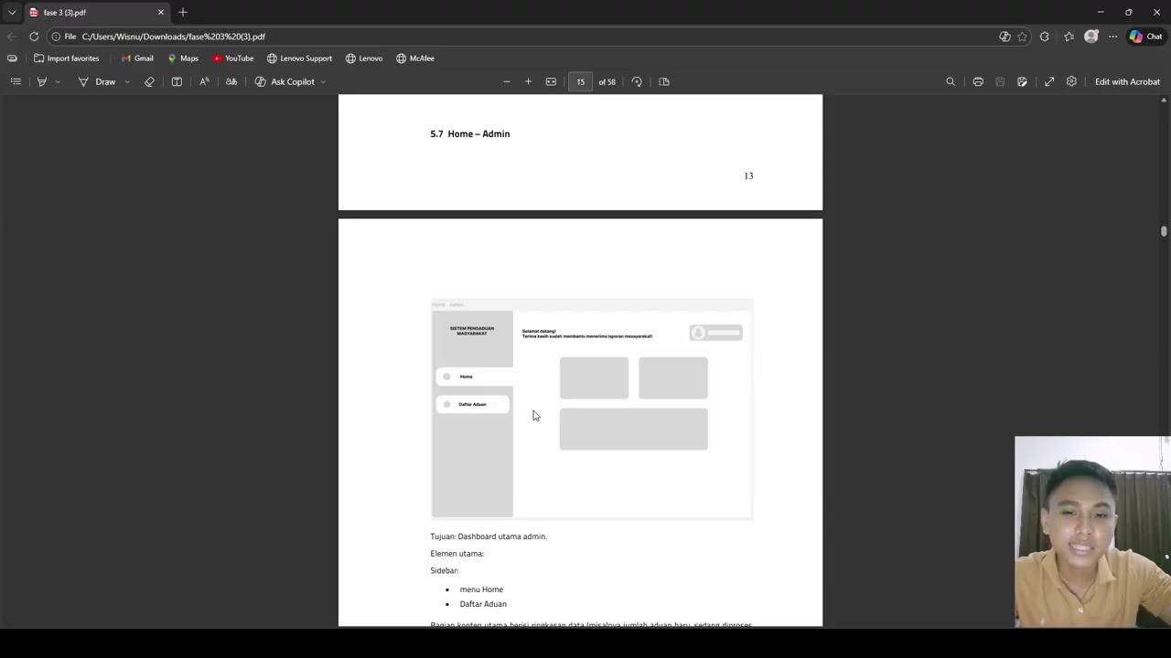
Task: Open the table of contents sidebar
Action: (x=16, y=81)
